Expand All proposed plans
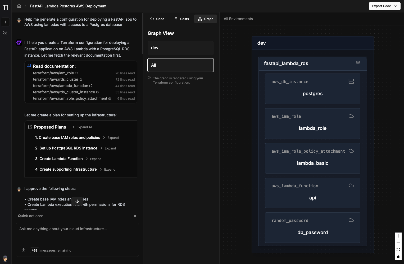Screen dimensions: 404x264 coord(82,127)
